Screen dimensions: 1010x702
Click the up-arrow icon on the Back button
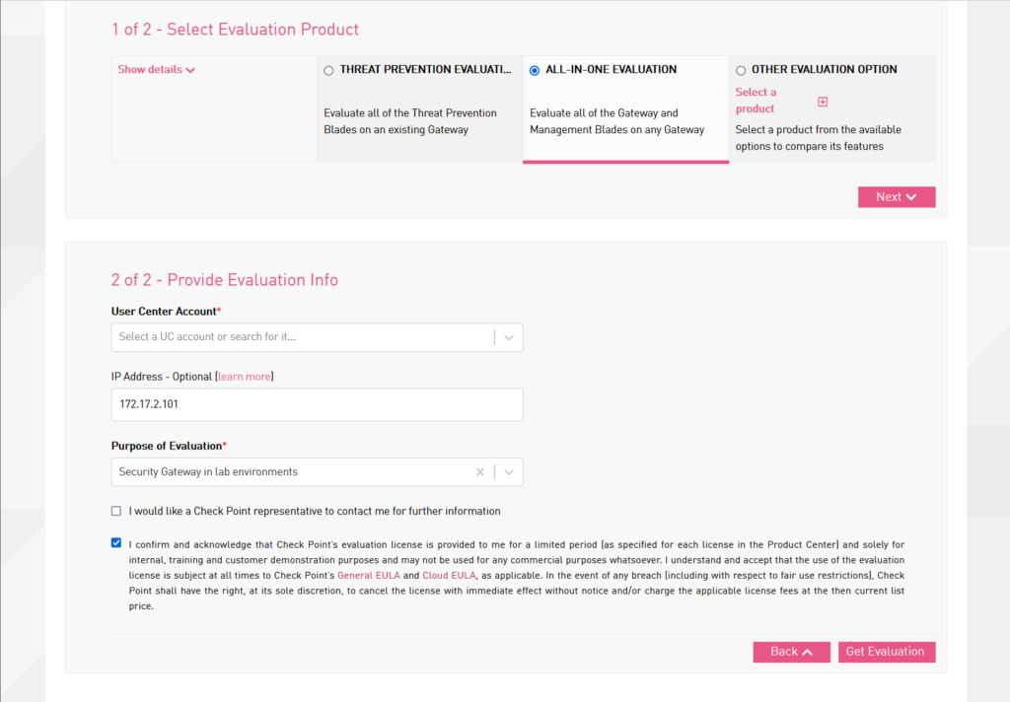pos(807,652)
